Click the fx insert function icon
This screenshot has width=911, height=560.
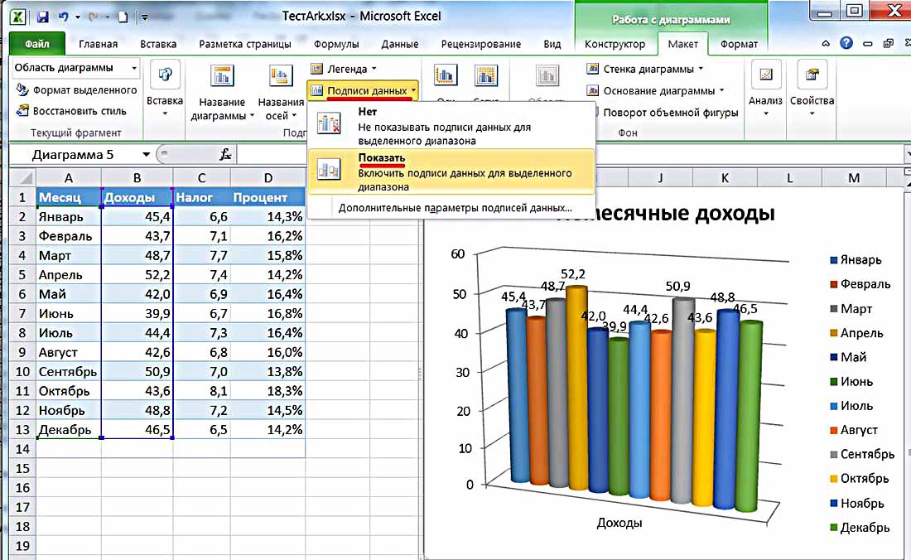pos(224,155)
